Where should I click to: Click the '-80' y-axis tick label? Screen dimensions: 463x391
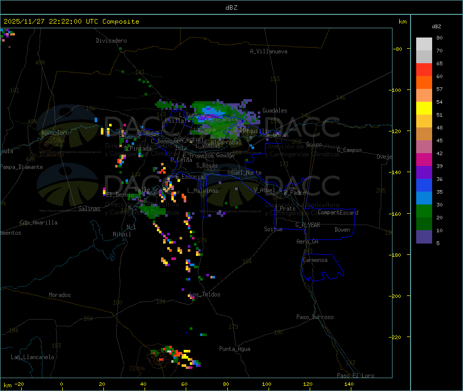(398, 49)
